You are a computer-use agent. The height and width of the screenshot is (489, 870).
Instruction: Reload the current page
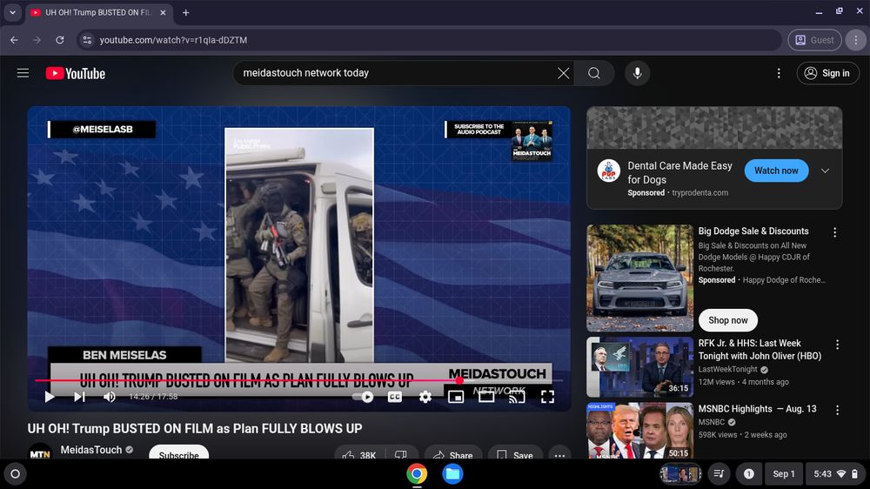pyautogui.click(x=60, y=40)
